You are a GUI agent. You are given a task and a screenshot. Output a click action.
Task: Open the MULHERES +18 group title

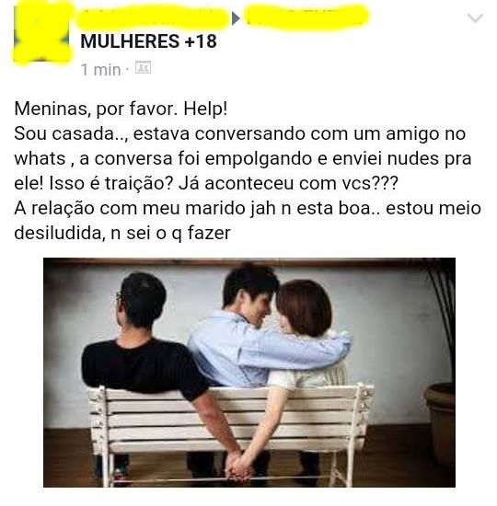148,41
